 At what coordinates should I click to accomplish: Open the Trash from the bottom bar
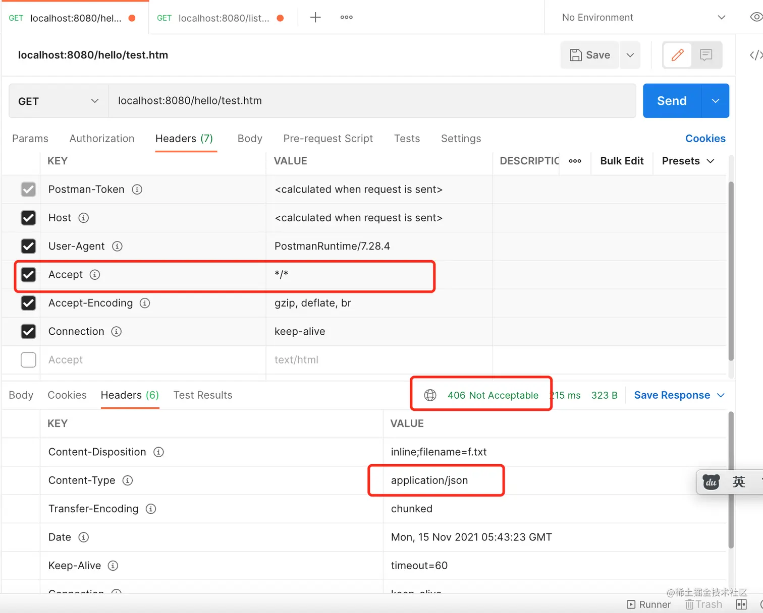click(x=703, y=604)
